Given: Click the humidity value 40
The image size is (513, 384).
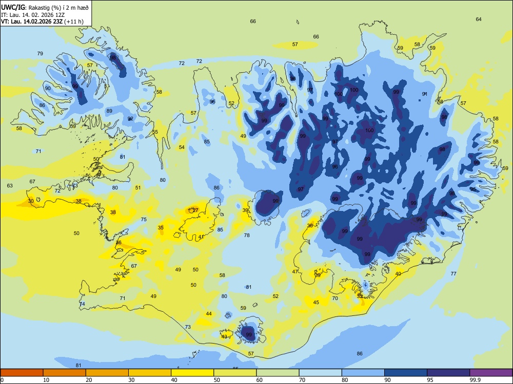Looking at the screenshot, I should tap(398, 274).
